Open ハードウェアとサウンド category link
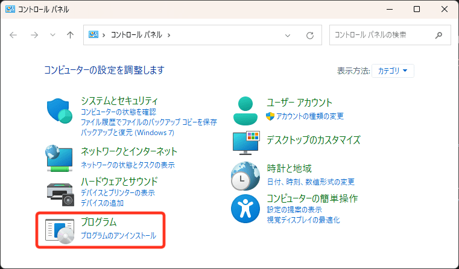The image size is (459, 269). coord(119,182)
